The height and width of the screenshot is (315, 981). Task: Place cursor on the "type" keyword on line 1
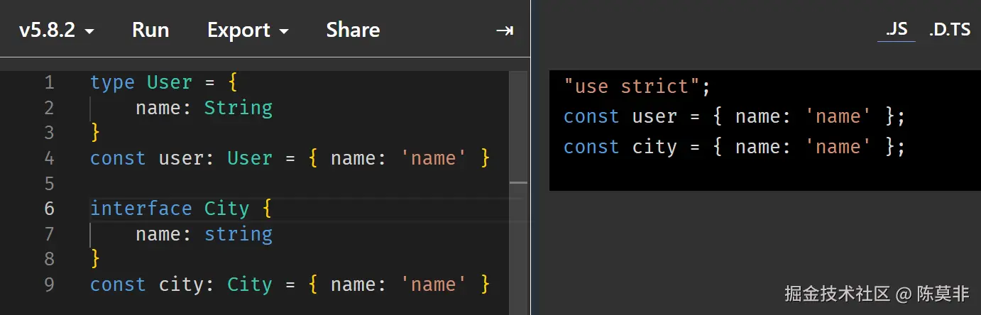pos(112,82)
